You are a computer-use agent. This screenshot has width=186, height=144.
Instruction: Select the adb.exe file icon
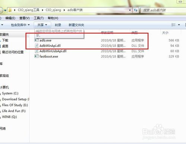pyautogui.click(x=36, y=40)
